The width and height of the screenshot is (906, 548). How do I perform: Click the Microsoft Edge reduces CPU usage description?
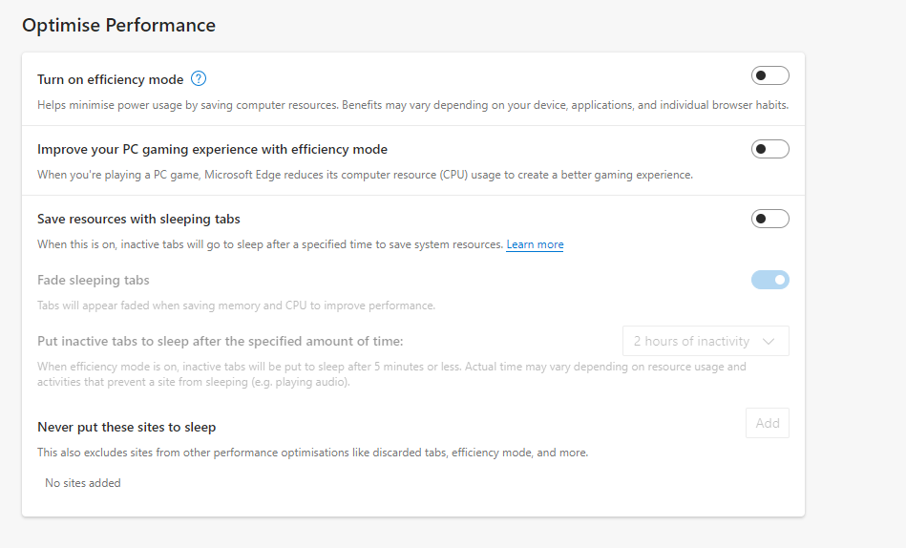coord(365,175)
